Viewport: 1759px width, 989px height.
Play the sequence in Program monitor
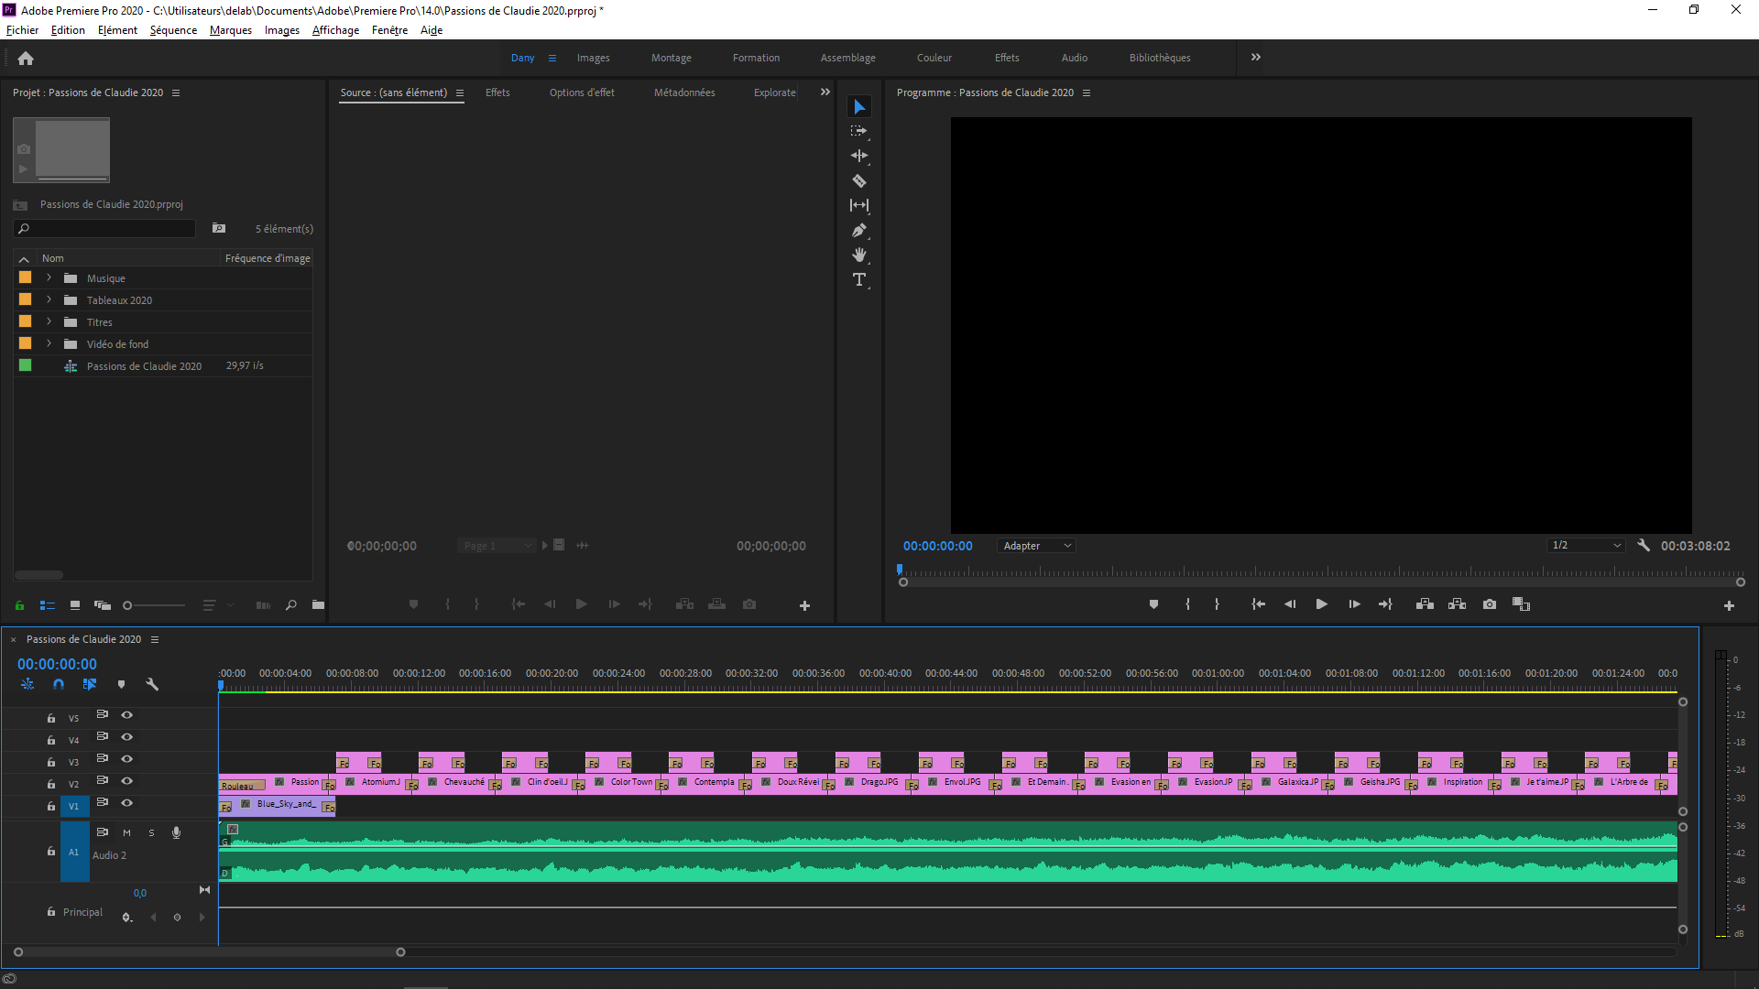(1321, 604)
